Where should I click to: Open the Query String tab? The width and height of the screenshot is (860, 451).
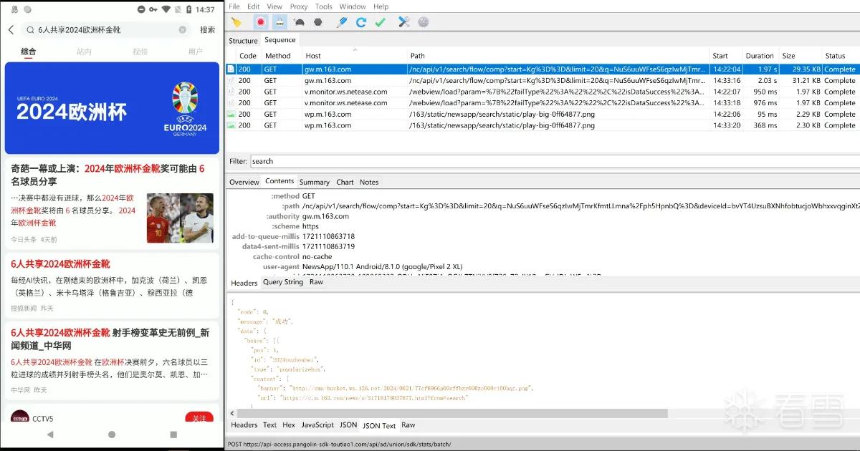[283, 282]
